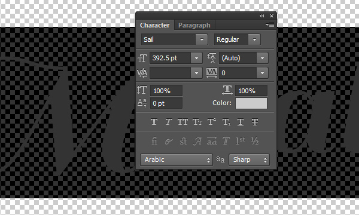Enable All Caps style button
This screenshot has height=215, width=359.
(182, 122)
